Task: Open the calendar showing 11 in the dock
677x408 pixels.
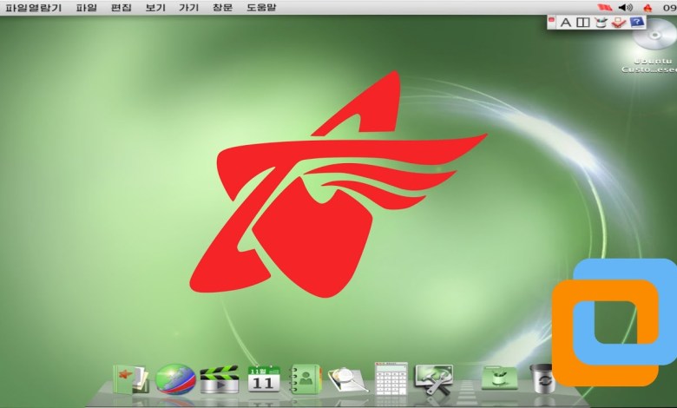Action: 264,379
